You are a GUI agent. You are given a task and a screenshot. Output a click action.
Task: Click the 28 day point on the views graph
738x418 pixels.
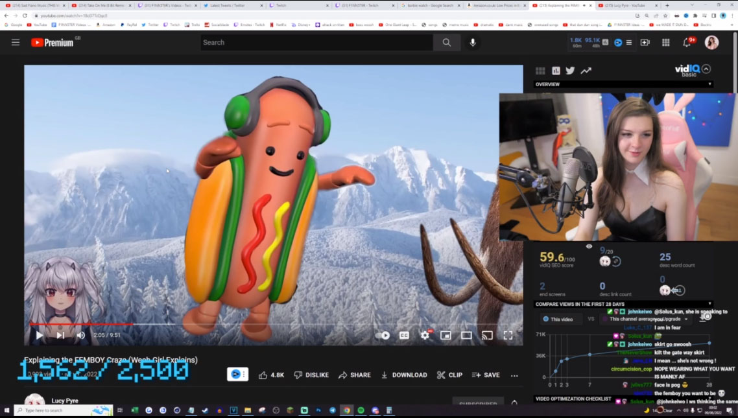point(709,343)
